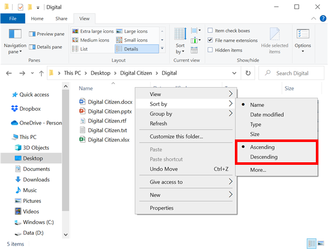Open folder Options
This screenshot has height=249, width=328.
tap(303, 41)
